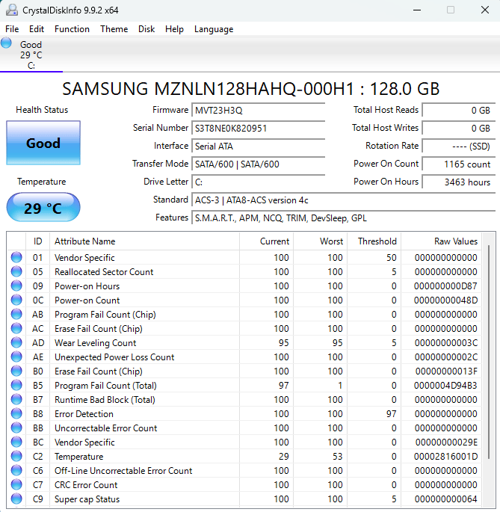Viewport: 500px width, 512px height.
Task: Open the Edit menu
Action: pyautogui.click(x=37, y=29)
